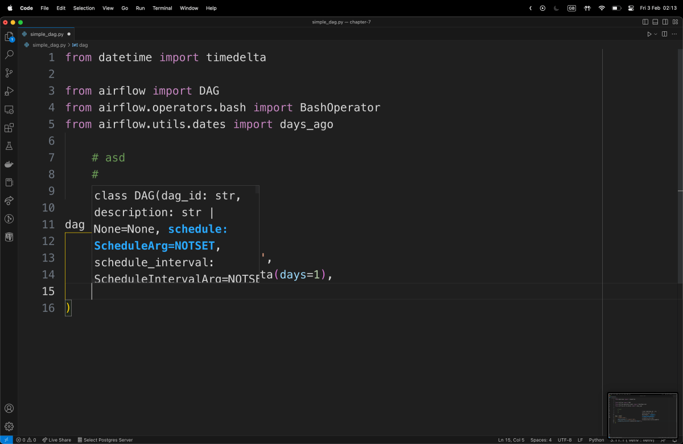This screenshot has width=683, height=444.
Task: Click Select Postgres Server in status bar
Action: (x=105, y=440)
